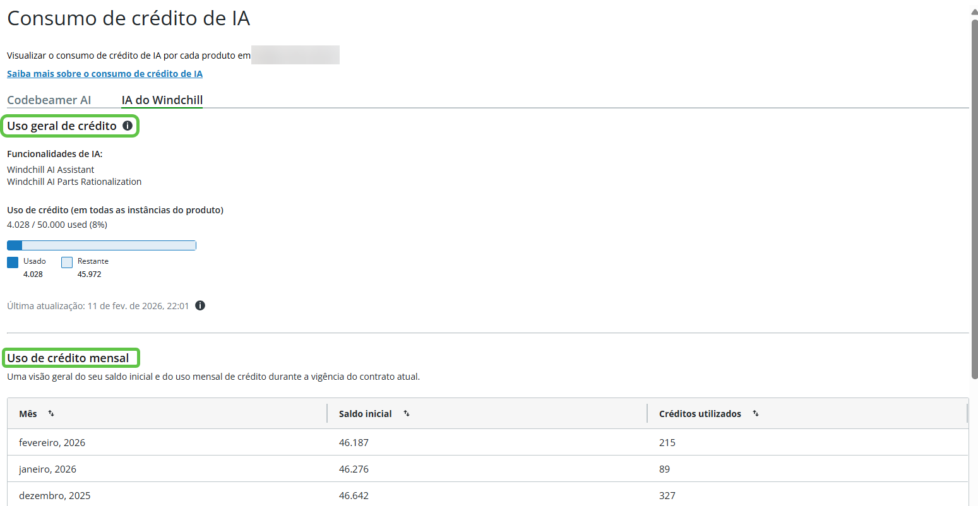This screenshot has width=978, height=506.
Task: Click the 45.972 Restante value
Action: tap(90, 274)
